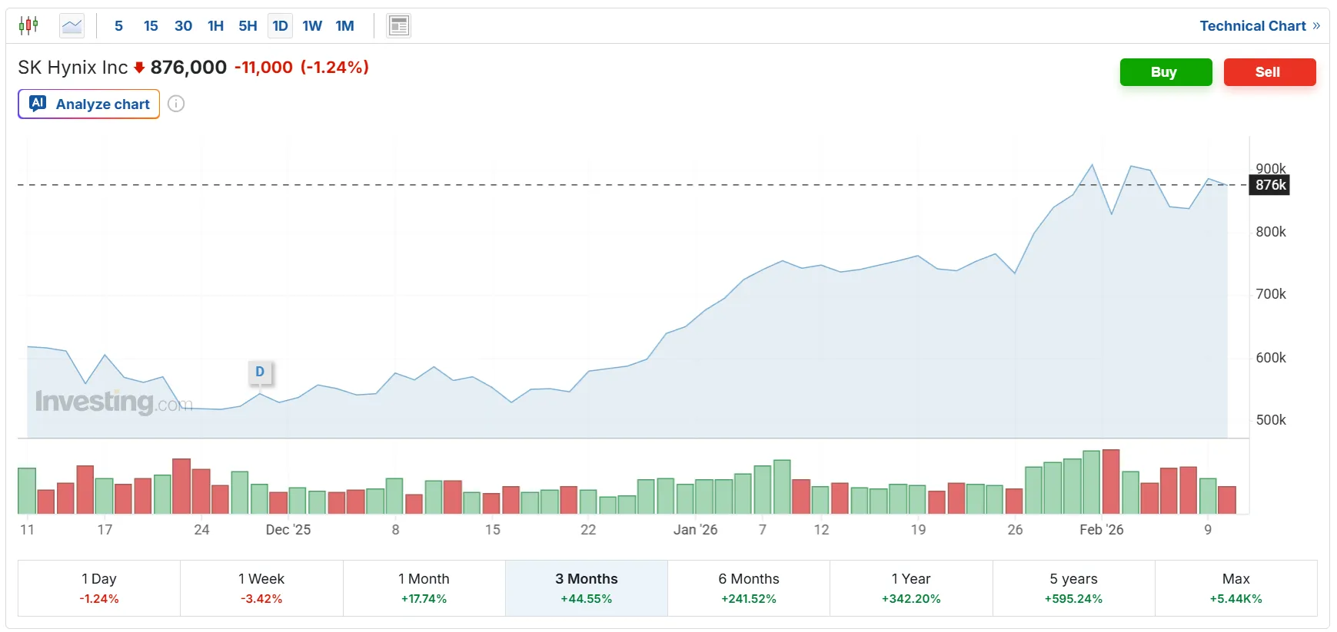The height and width of the screenshot is (632, 1337).
Task: Switch to candlestick chart type
Action: click(x=28, y=26)
